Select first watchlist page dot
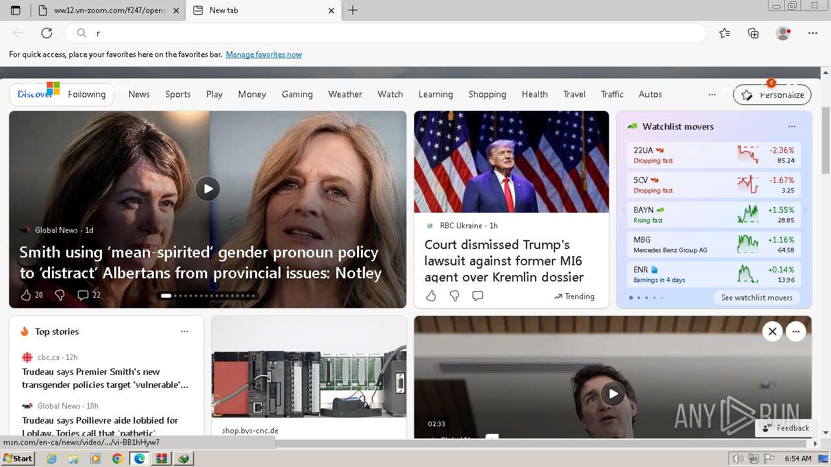The height and width of the screenshot is (467, 831). coord(630,298)
